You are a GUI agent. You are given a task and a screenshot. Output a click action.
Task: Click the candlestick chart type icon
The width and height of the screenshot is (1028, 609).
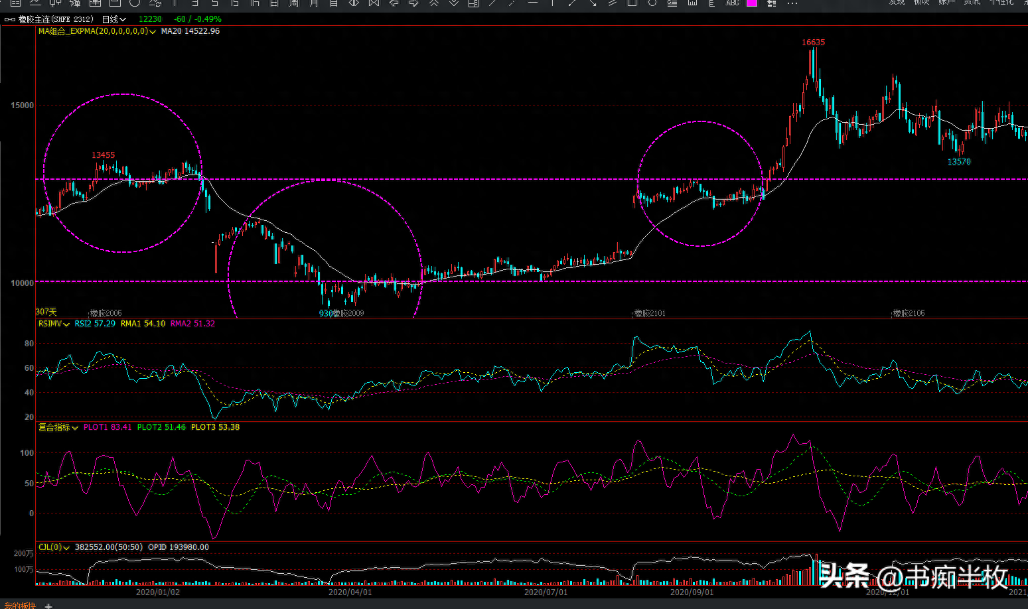pyautogui.click(x=55, y=3)
